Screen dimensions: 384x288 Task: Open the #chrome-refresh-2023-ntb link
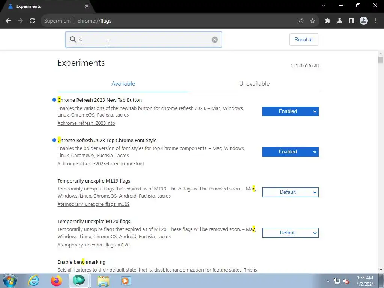tap(86, 123)
